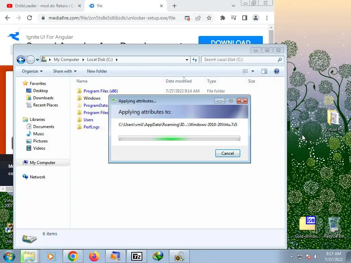Click Local Disk (C:) breadcrumb
The height and width of the screenshot is (263, 351).
tap(100, 60)
